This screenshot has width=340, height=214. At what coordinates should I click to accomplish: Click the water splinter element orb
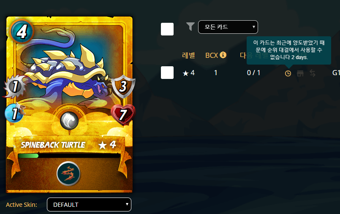pyautogui.click(x=69, y=120)
